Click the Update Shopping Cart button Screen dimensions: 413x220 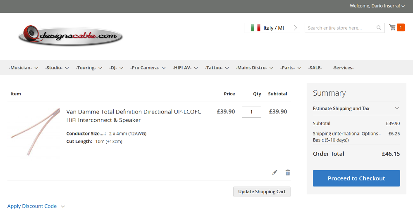(x=262, y=192)
